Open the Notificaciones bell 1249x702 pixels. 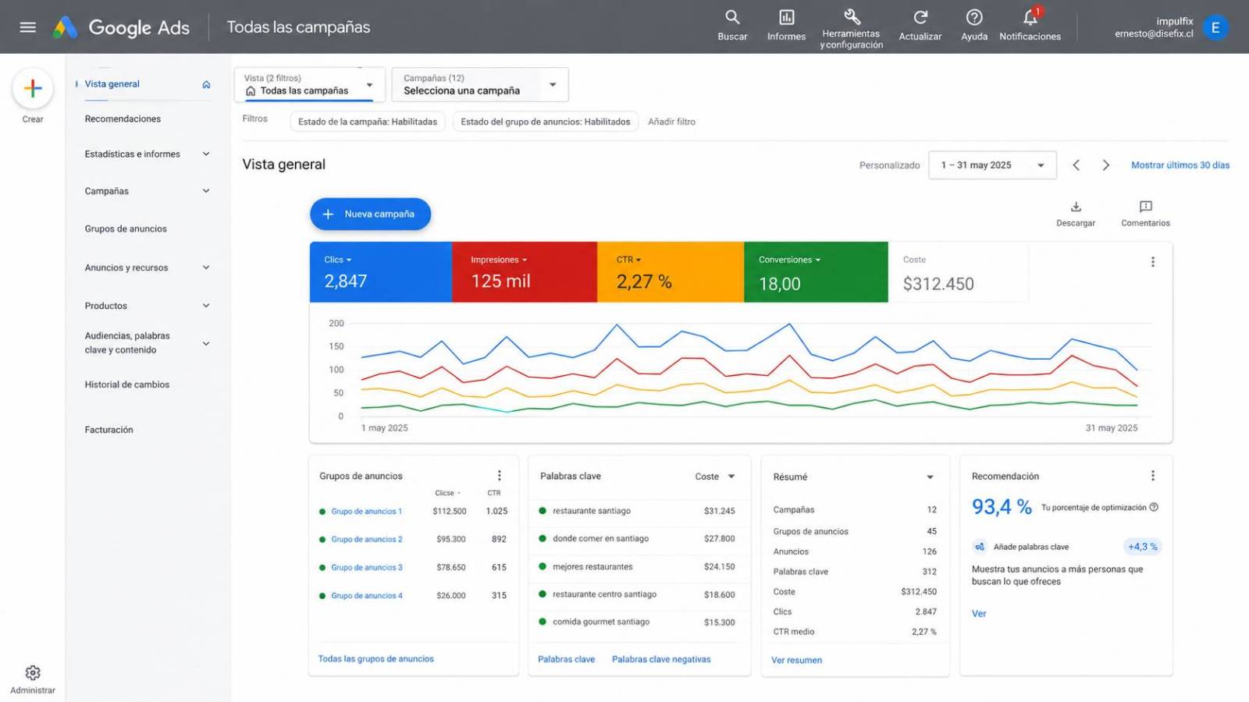pos(1030,17)
